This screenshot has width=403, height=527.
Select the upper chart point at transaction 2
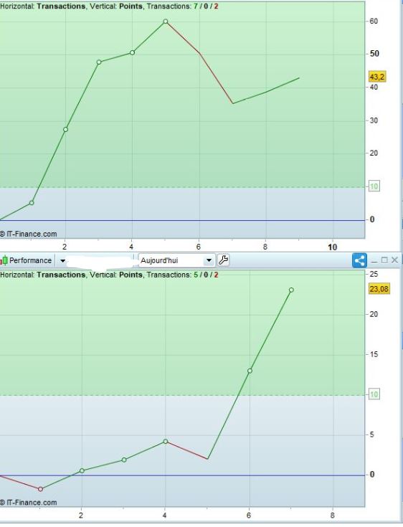coord(65,129)
